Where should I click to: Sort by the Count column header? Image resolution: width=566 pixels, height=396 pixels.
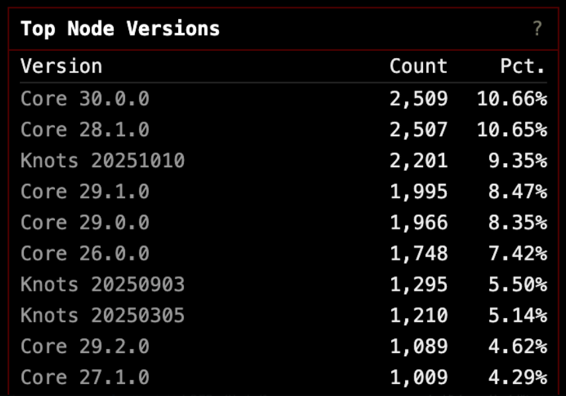tap(418, 66)
